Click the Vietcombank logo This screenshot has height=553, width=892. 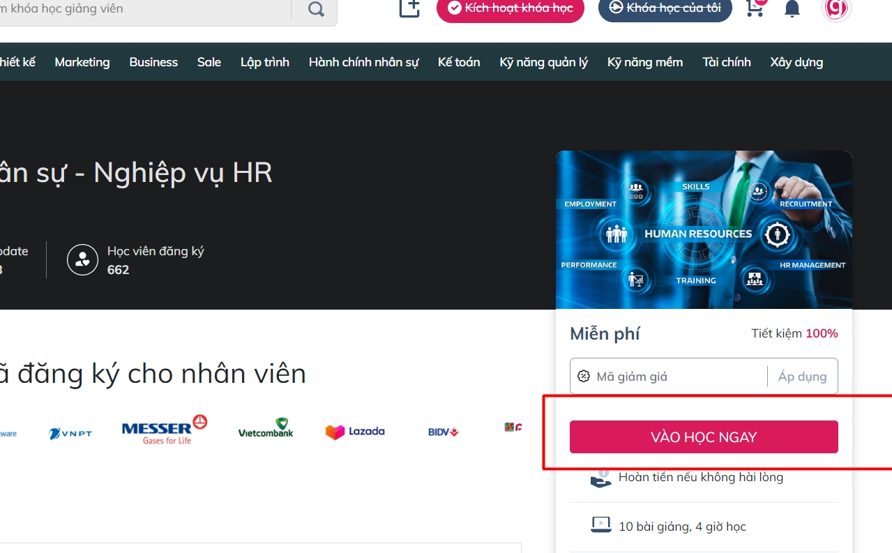click(266, 427)
